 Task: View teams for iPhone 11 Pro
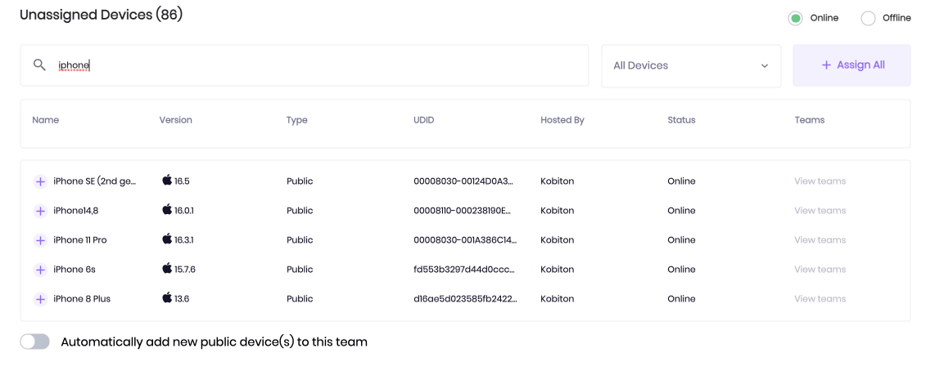820,240
